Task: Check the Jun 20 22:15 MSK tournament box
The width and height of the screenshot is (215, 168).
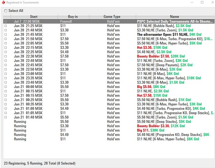Action: tap(6, 48)
